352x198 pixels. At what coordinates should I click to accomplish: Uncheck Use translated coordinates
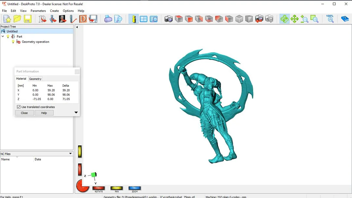[x=19, y=107]
